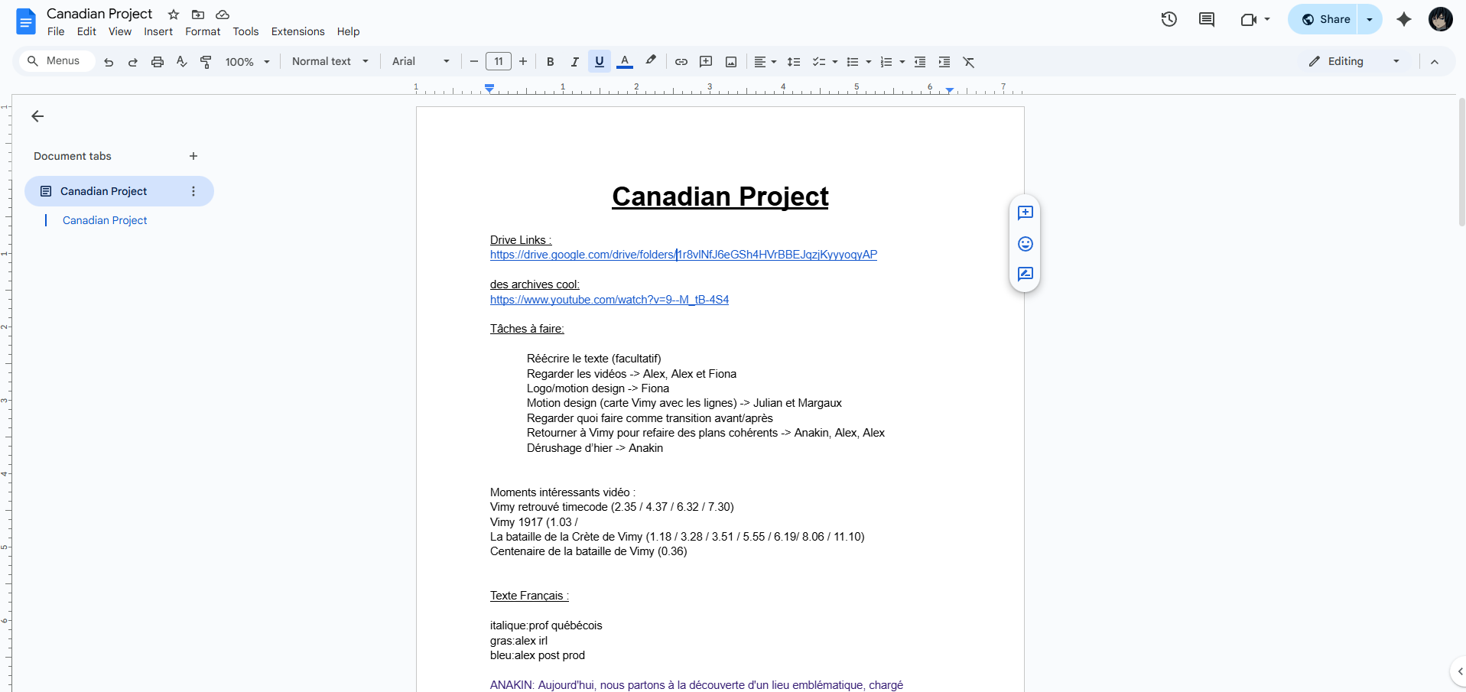The image size is (1466, 692).
Task: Click the insert image icon
Action: pos(730,62)
